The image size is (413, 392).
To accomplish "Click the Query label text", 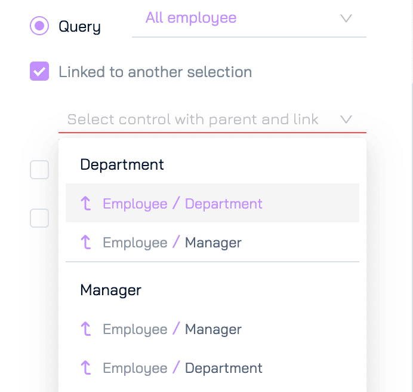I will click(x=79, y=27).
